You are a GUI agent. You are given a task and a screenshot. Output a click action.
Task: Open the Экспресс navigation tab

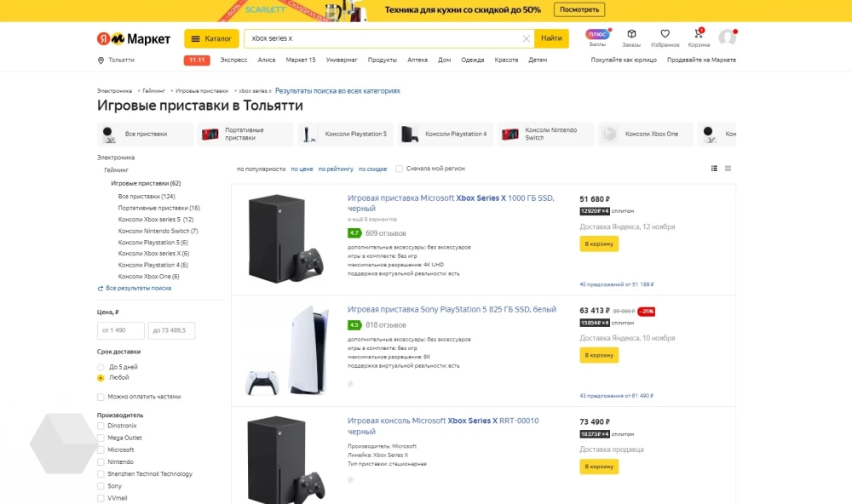(x=233, y=60)
